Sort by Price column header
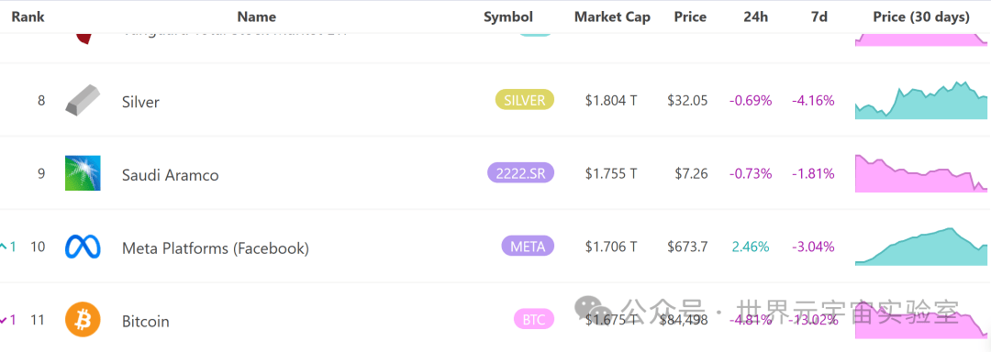991x352 pixels. point(690,17)
